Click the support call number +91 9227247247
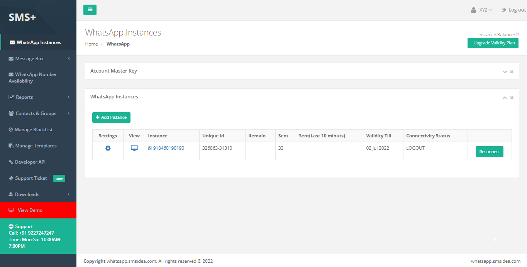527x267 pixels. tap(36, 233)
